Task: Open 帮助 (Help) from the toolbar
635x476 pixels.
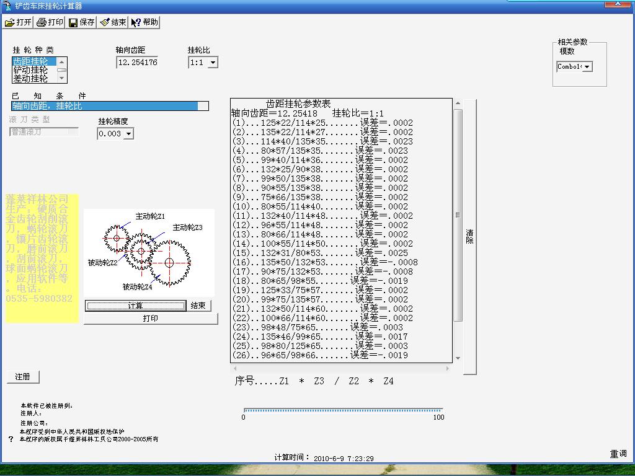Action: point(144,22)
